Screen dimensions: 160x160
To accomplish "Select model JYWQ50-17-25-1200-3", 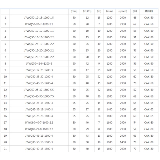I will [39, 70].
